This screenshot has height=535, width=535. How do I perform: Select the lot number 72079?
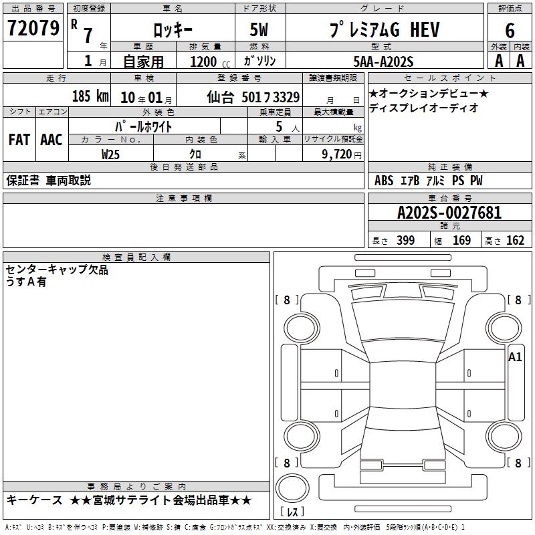point(33,29)
